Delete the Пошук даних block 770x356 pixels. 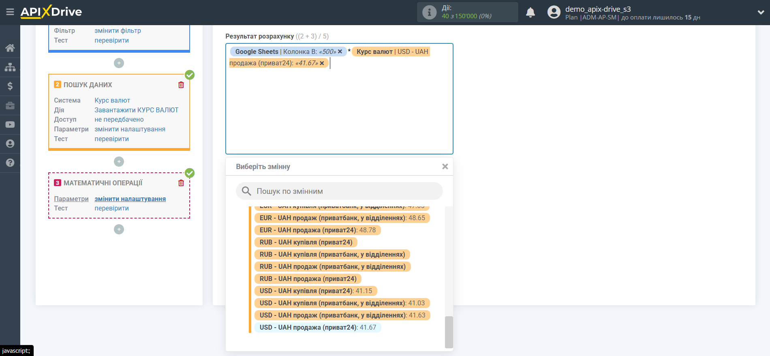pos(181,85)
